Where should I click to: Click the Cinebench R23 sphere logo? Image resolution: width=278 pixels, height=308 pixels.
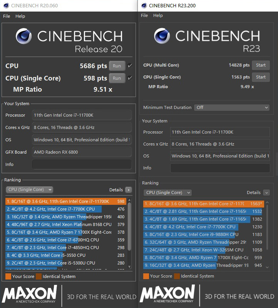click(162, 36)
